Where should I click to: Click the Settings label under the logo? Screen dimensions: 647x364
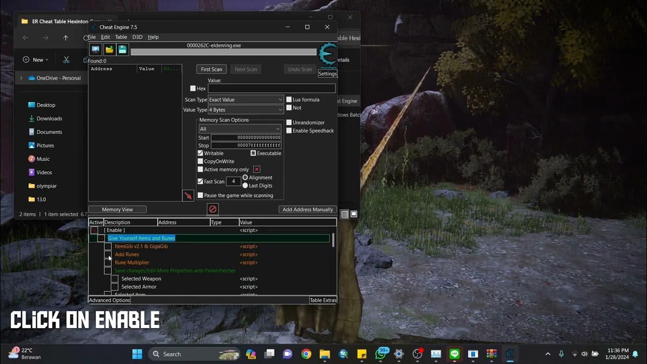click(x=328, y=74)
